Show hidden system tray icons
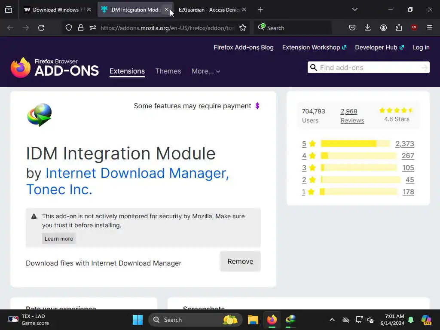 point(332,320)
